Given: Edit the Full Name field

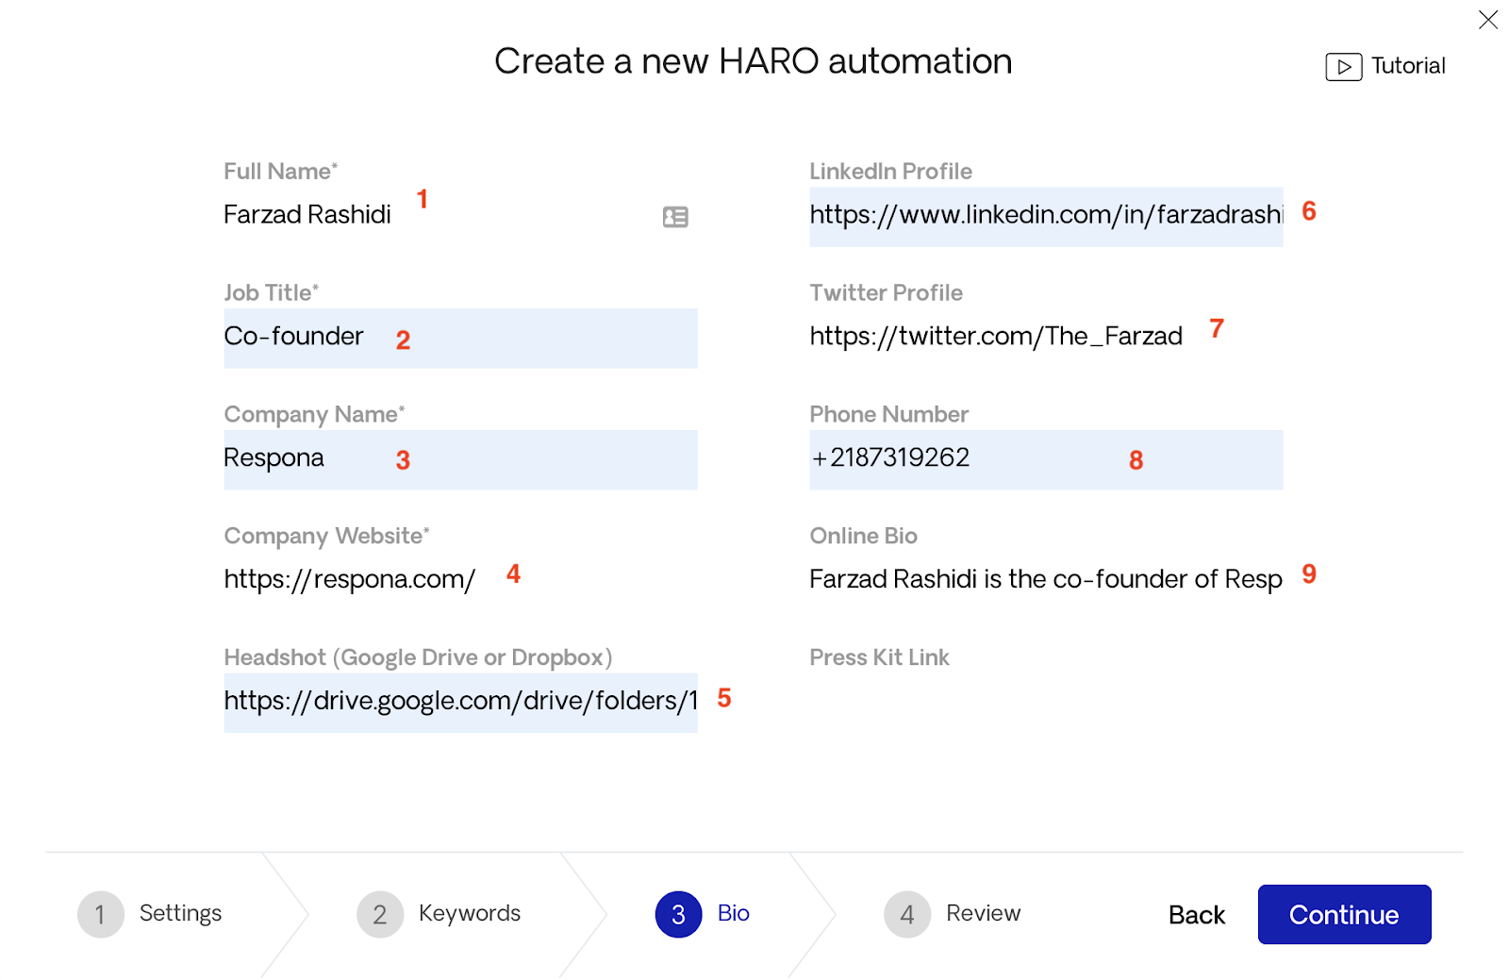Looking at the screenshot, I should click(x=460, y=217).
